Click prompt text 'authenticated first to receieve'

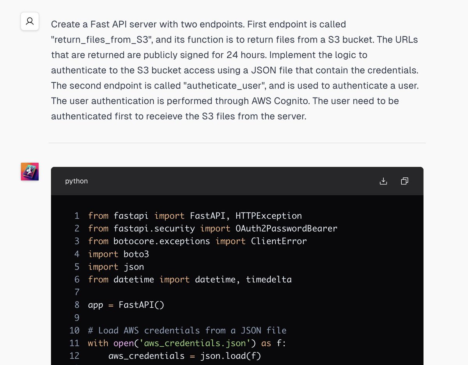click(x=116, y=116)
